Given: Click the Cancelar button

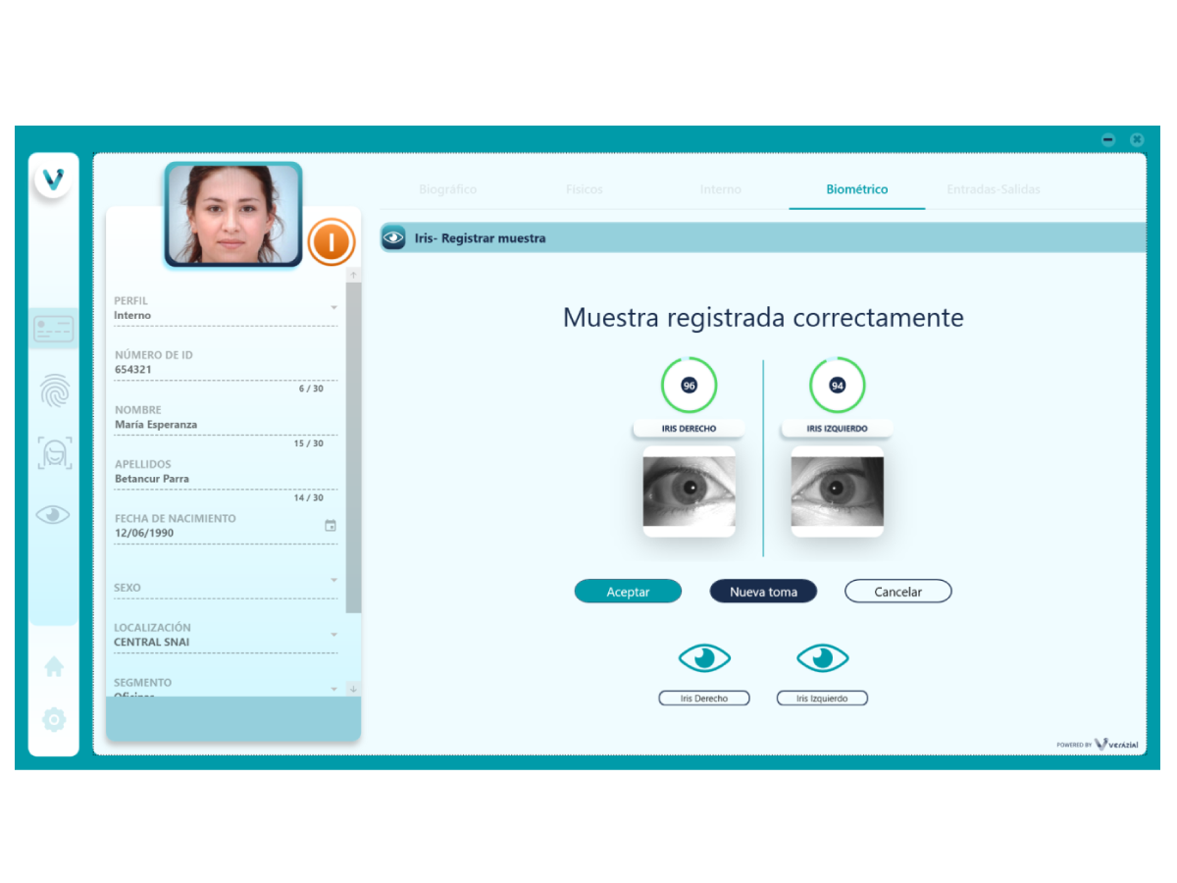Looking at the screenshot, I should click(x=898, y=592).
